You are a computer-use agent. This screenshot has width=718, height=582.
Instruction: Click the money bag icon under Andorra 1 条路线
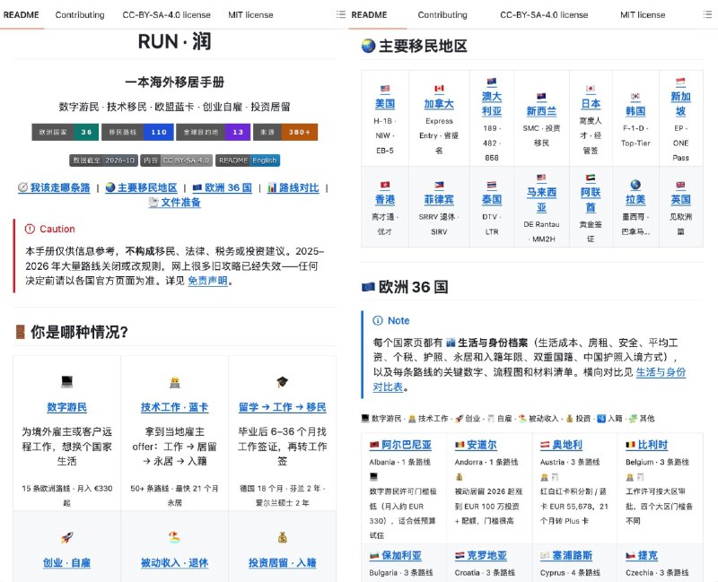pyautogui.click(x=459, y=477)
